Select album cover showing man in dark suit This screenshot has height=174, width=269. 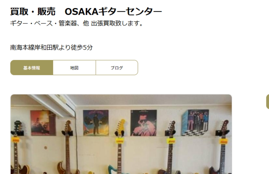click(x=96, y=123)
